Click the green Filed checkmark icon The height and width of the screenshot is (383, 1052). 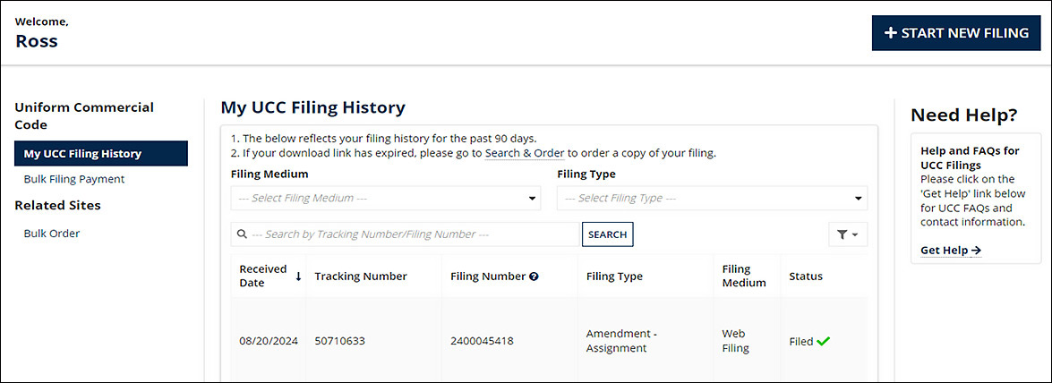[824, 341]
